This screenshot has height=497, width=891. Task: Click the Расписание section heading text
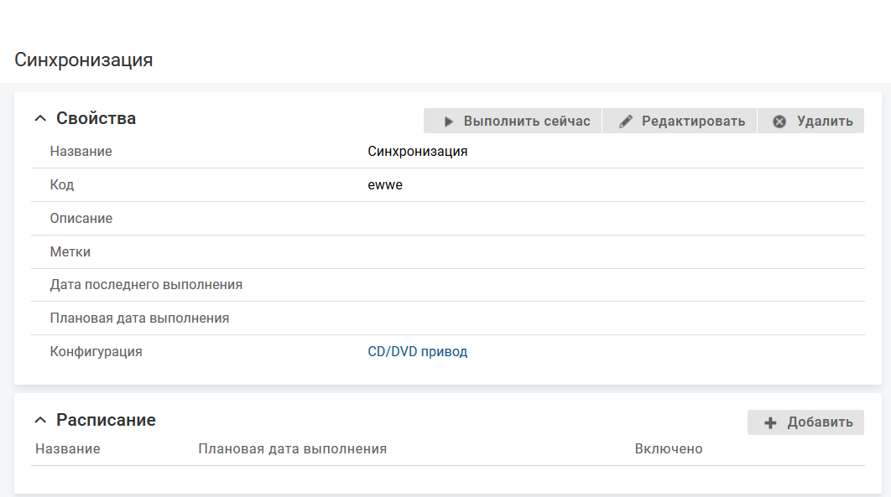106,420
